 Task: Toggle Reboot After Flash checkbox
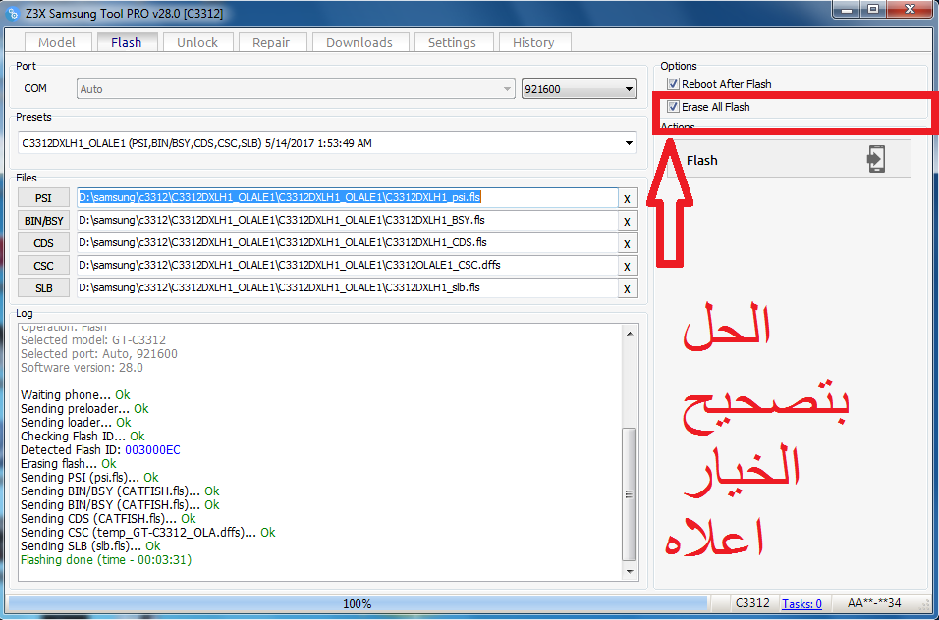[673, 83]
